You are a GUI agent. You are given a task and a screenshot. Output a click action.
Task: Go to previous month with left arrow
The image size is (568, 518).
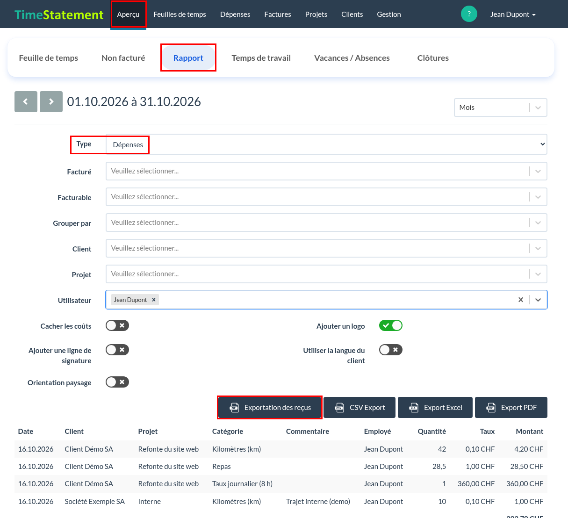[26, 101]
